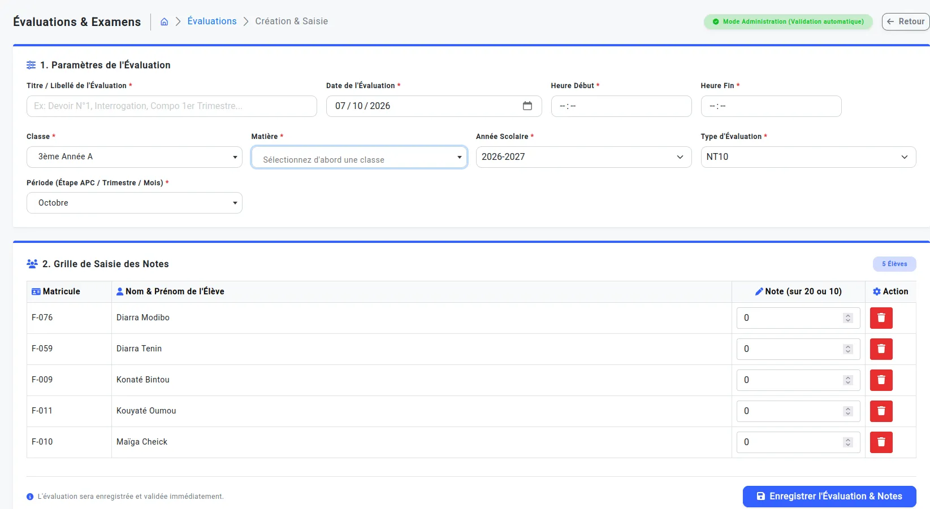Remove Konaté Bintou using the trash icon
This screenshot has width=930, height=509.
coord(881,380)
